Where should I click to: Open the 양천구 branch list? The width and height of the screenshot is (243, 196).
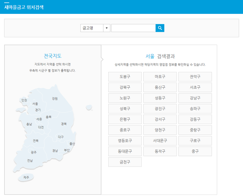[160, 130]
